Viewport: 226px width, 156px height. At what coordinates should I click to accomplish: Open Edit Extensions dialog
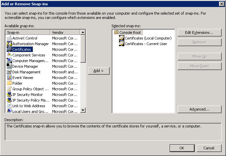199,33
